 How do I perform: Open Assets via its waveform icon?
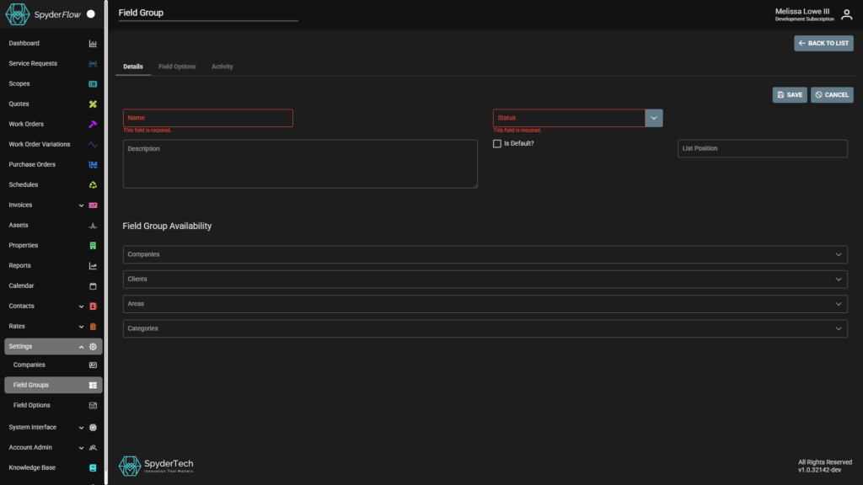click(x=91, y=225)
